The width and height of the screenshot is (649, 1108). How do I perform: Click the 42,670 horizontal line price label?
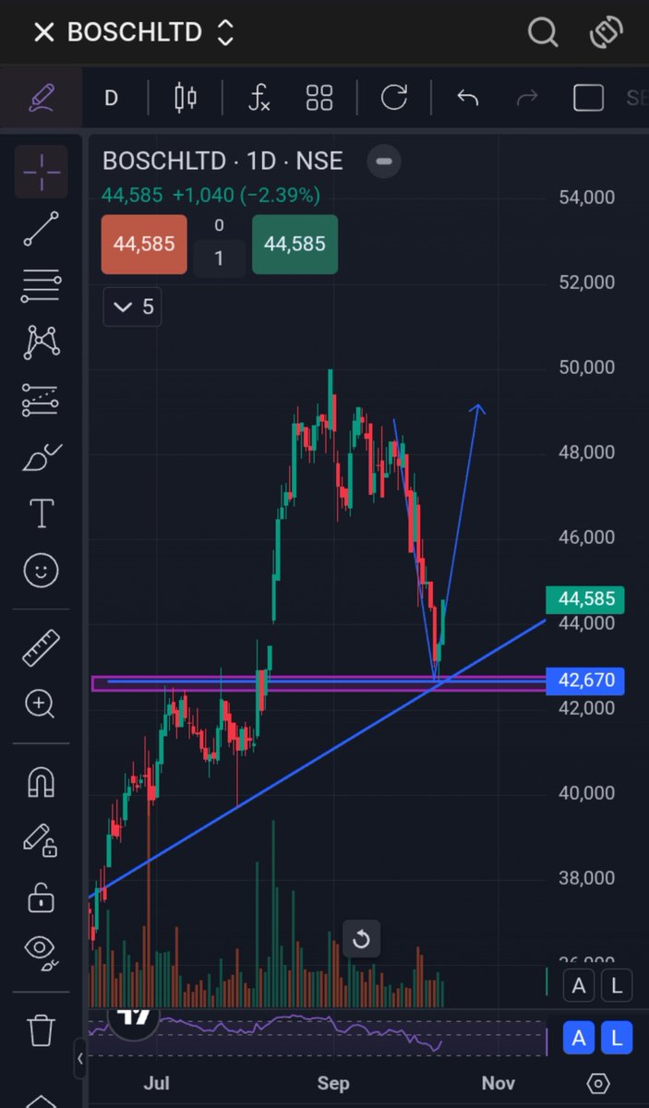pyautogui.click(x=586, y=681)
